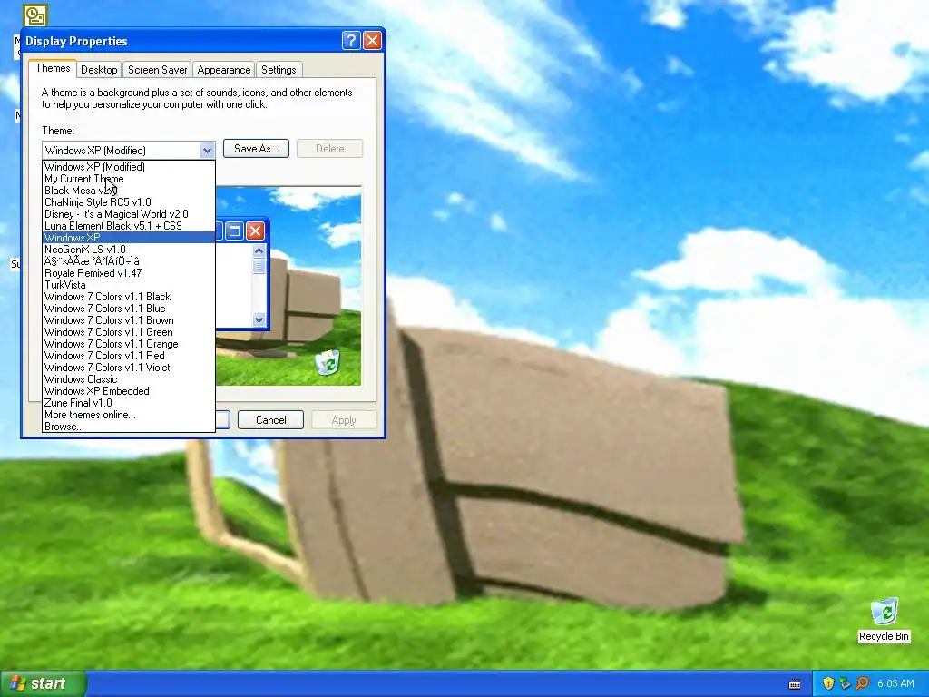Click the Start button on the taskbar
The image size is (929, 697).
44,683
